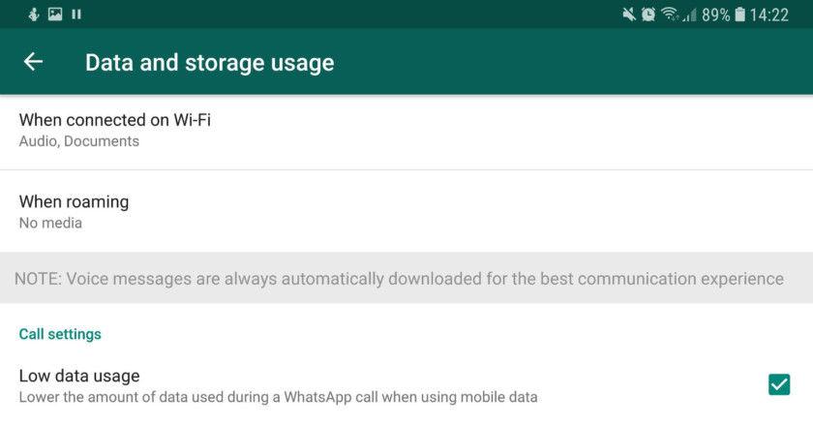Tap the touch gesture notification icon
813x425 pixels.
[x=34, y=15]
